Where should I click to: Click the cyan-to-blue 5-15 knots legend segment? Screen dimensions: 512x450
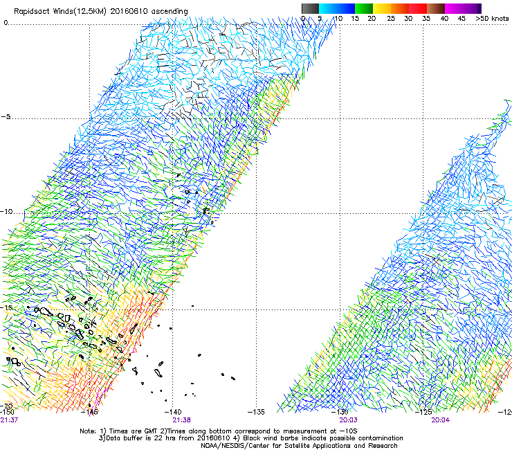tap(337, 8)
